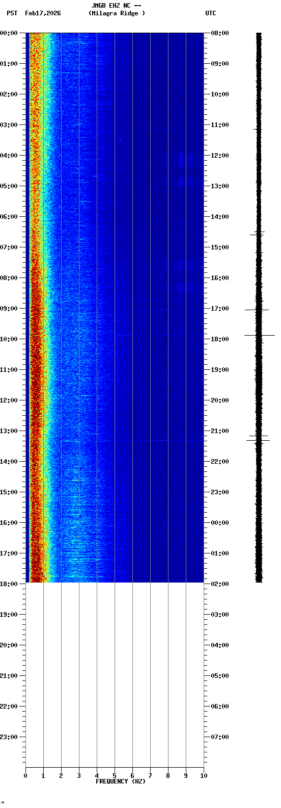Image resolution: width=281 pixels, height=808 pixels.
Task: Pick the '05:00' PST time label
Action: coord(8,186)
